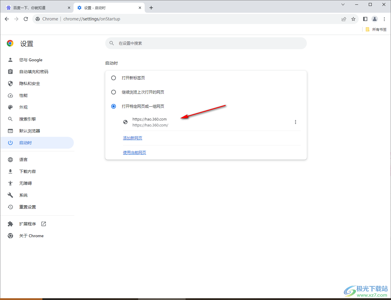Open 您与 Google settings section
The image size is (391, 300).
point(37,60)
